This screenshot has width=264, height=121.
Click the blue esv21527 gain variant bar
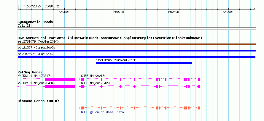click(x=137, y=51)
